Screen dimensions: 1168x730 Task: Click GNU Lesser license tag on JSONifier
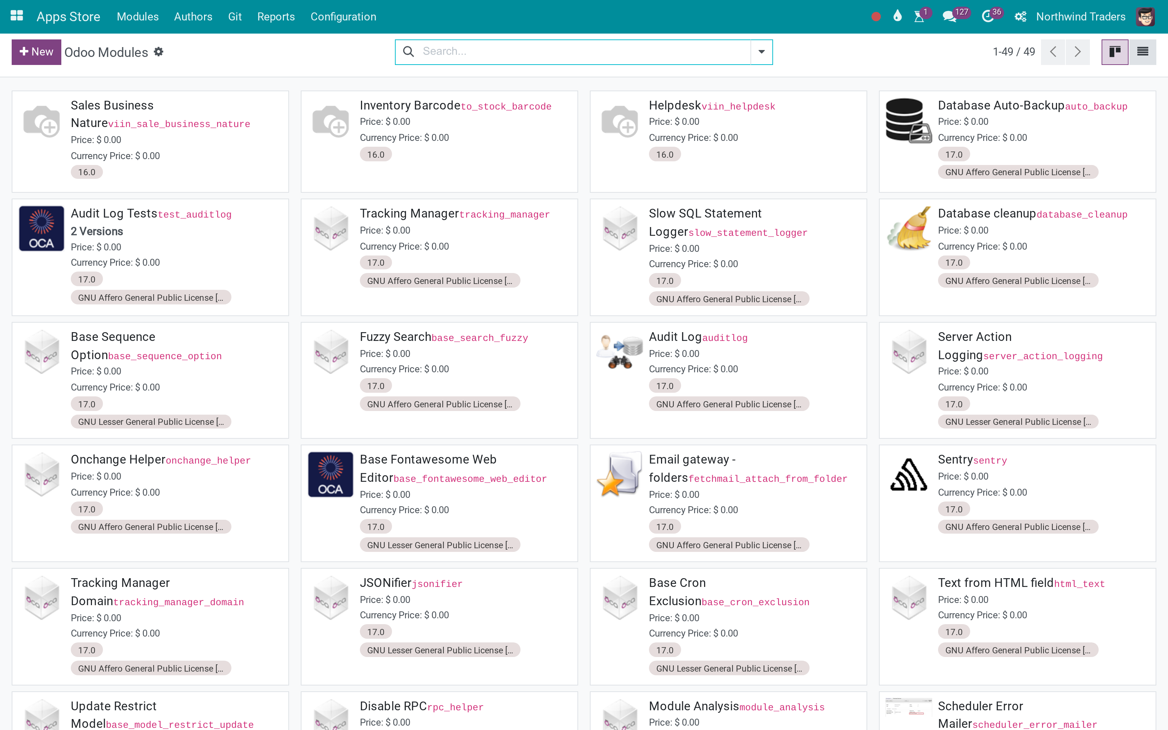(x=440, y=650)
